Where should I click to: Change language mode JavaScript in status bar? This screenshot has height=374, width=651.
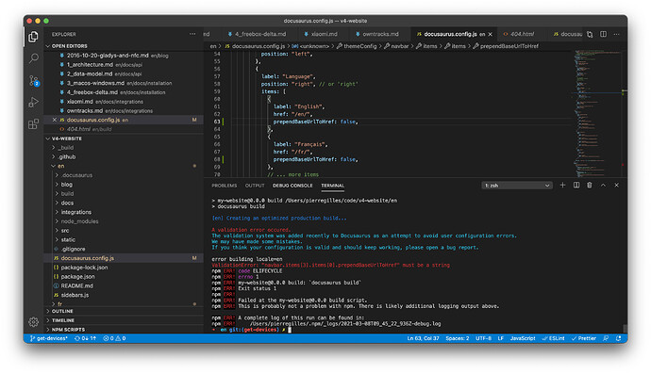coord(523,338)
